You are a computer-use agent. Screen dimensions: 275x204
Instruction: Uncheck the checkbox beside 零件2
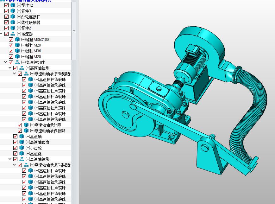(x=7, y=28)
